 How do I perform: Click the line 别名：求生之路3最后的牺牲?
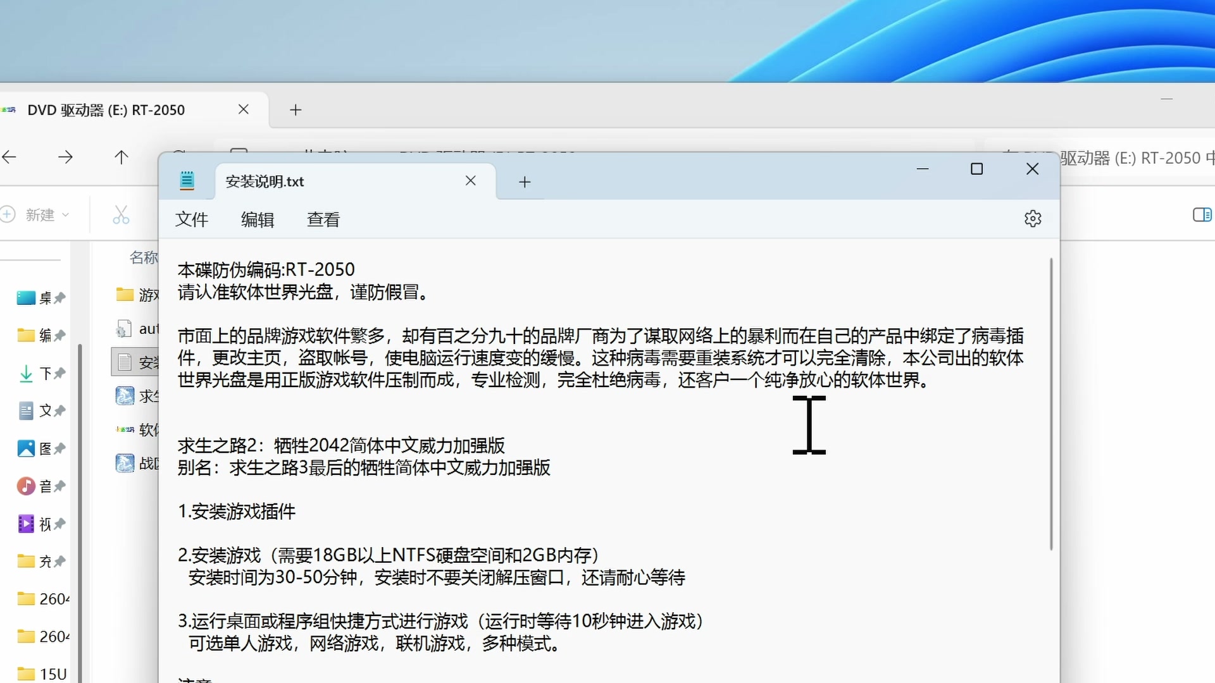click(364, 468)
